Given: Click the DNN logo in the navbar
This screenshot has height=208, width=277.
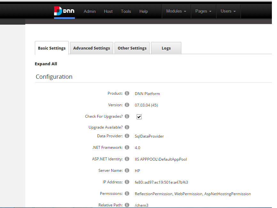Looking at the screenshot, I should (64, 11).
